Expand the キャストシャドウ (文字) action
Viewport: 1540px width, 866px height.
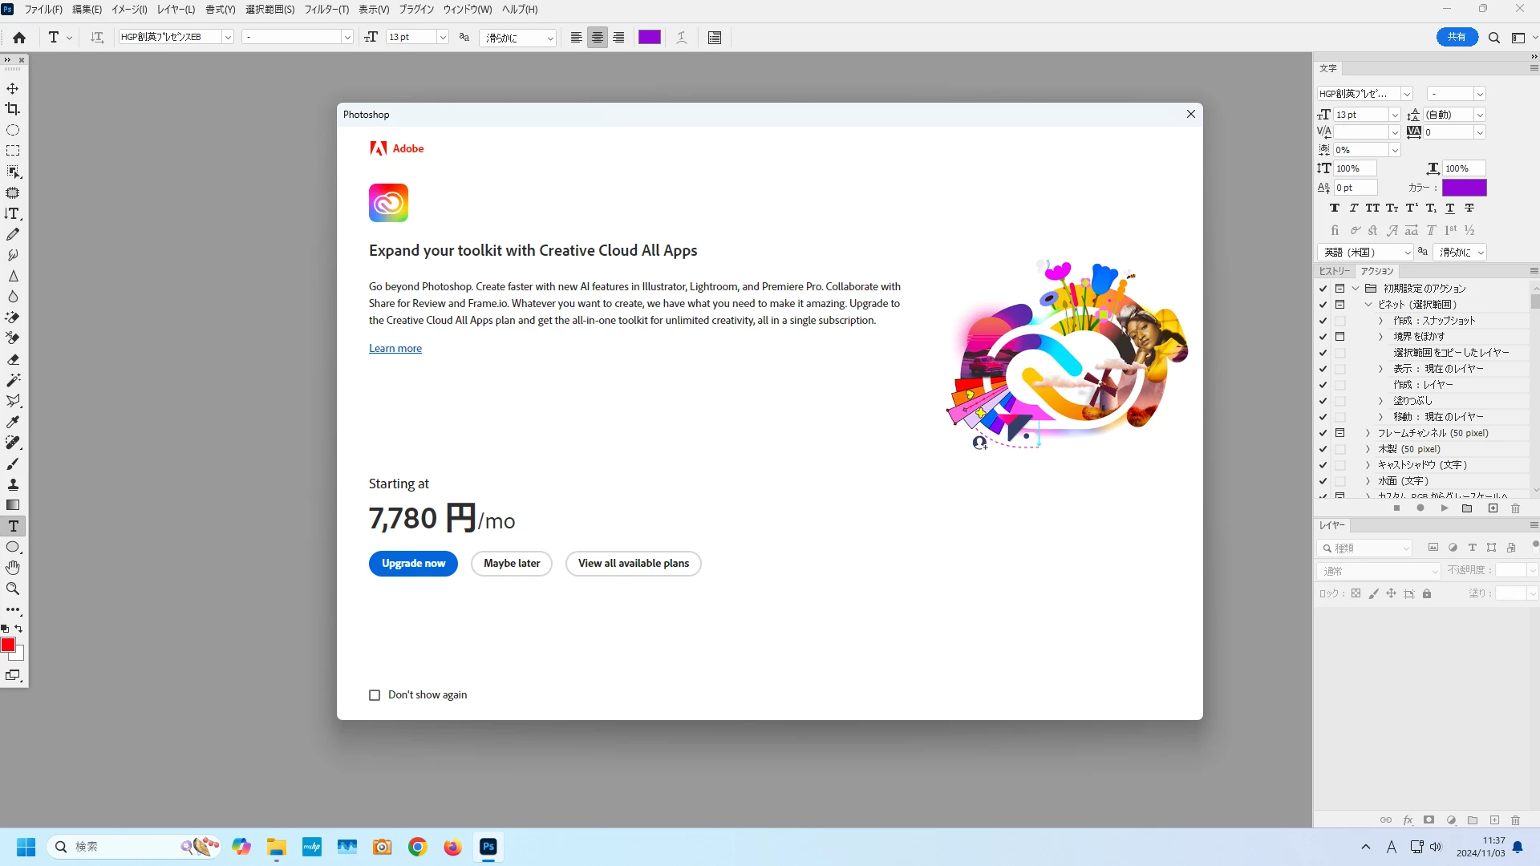pos(1368,465)
